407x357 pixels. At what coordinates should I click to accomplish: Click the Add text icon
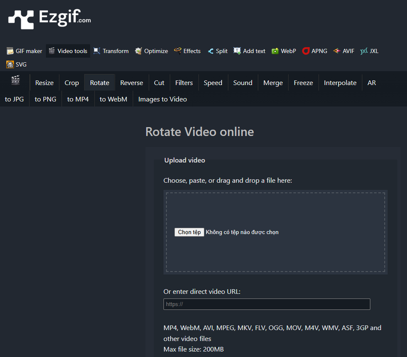[x=237, y=51]
